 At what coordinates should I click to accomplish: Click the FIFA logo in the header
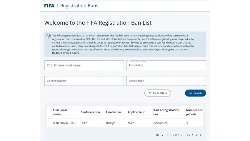coord(49,6)
